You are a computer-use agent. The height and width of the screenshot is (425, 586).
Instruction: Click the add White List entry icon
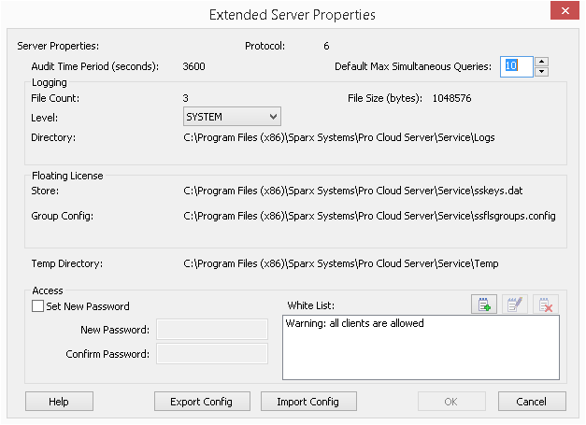click(x=484, y=305)
